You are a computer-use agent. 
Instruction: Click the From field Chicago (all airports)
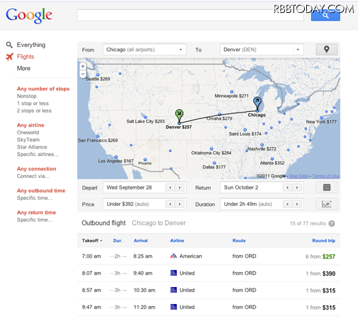(145, 50)
